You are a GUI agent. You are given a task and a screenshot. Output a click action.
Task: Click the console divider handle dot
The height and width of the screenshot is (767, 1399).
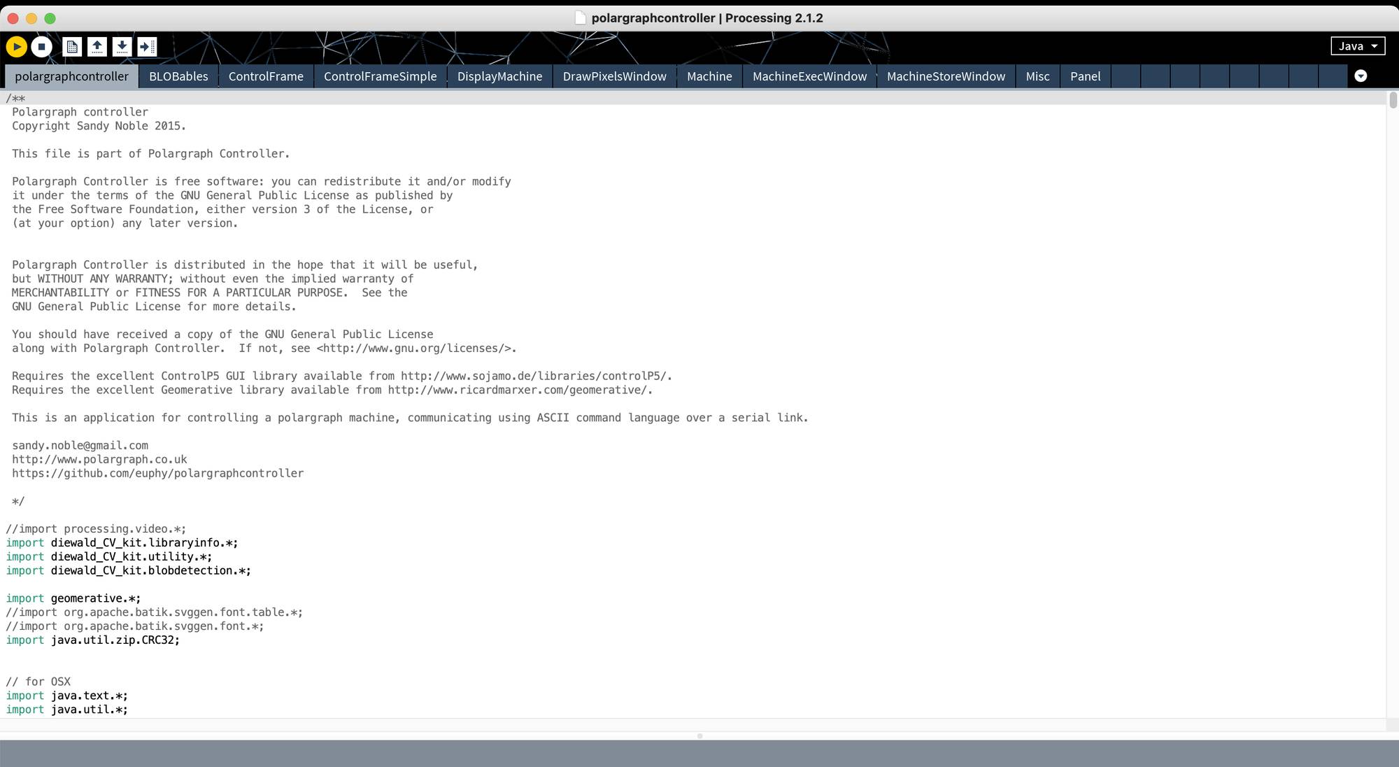coord(699,736)
